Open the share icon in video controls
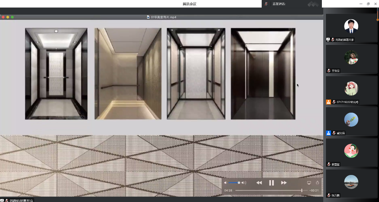Image resolution: width=379 pixels, height=202 pixels. tap(317, 183)
